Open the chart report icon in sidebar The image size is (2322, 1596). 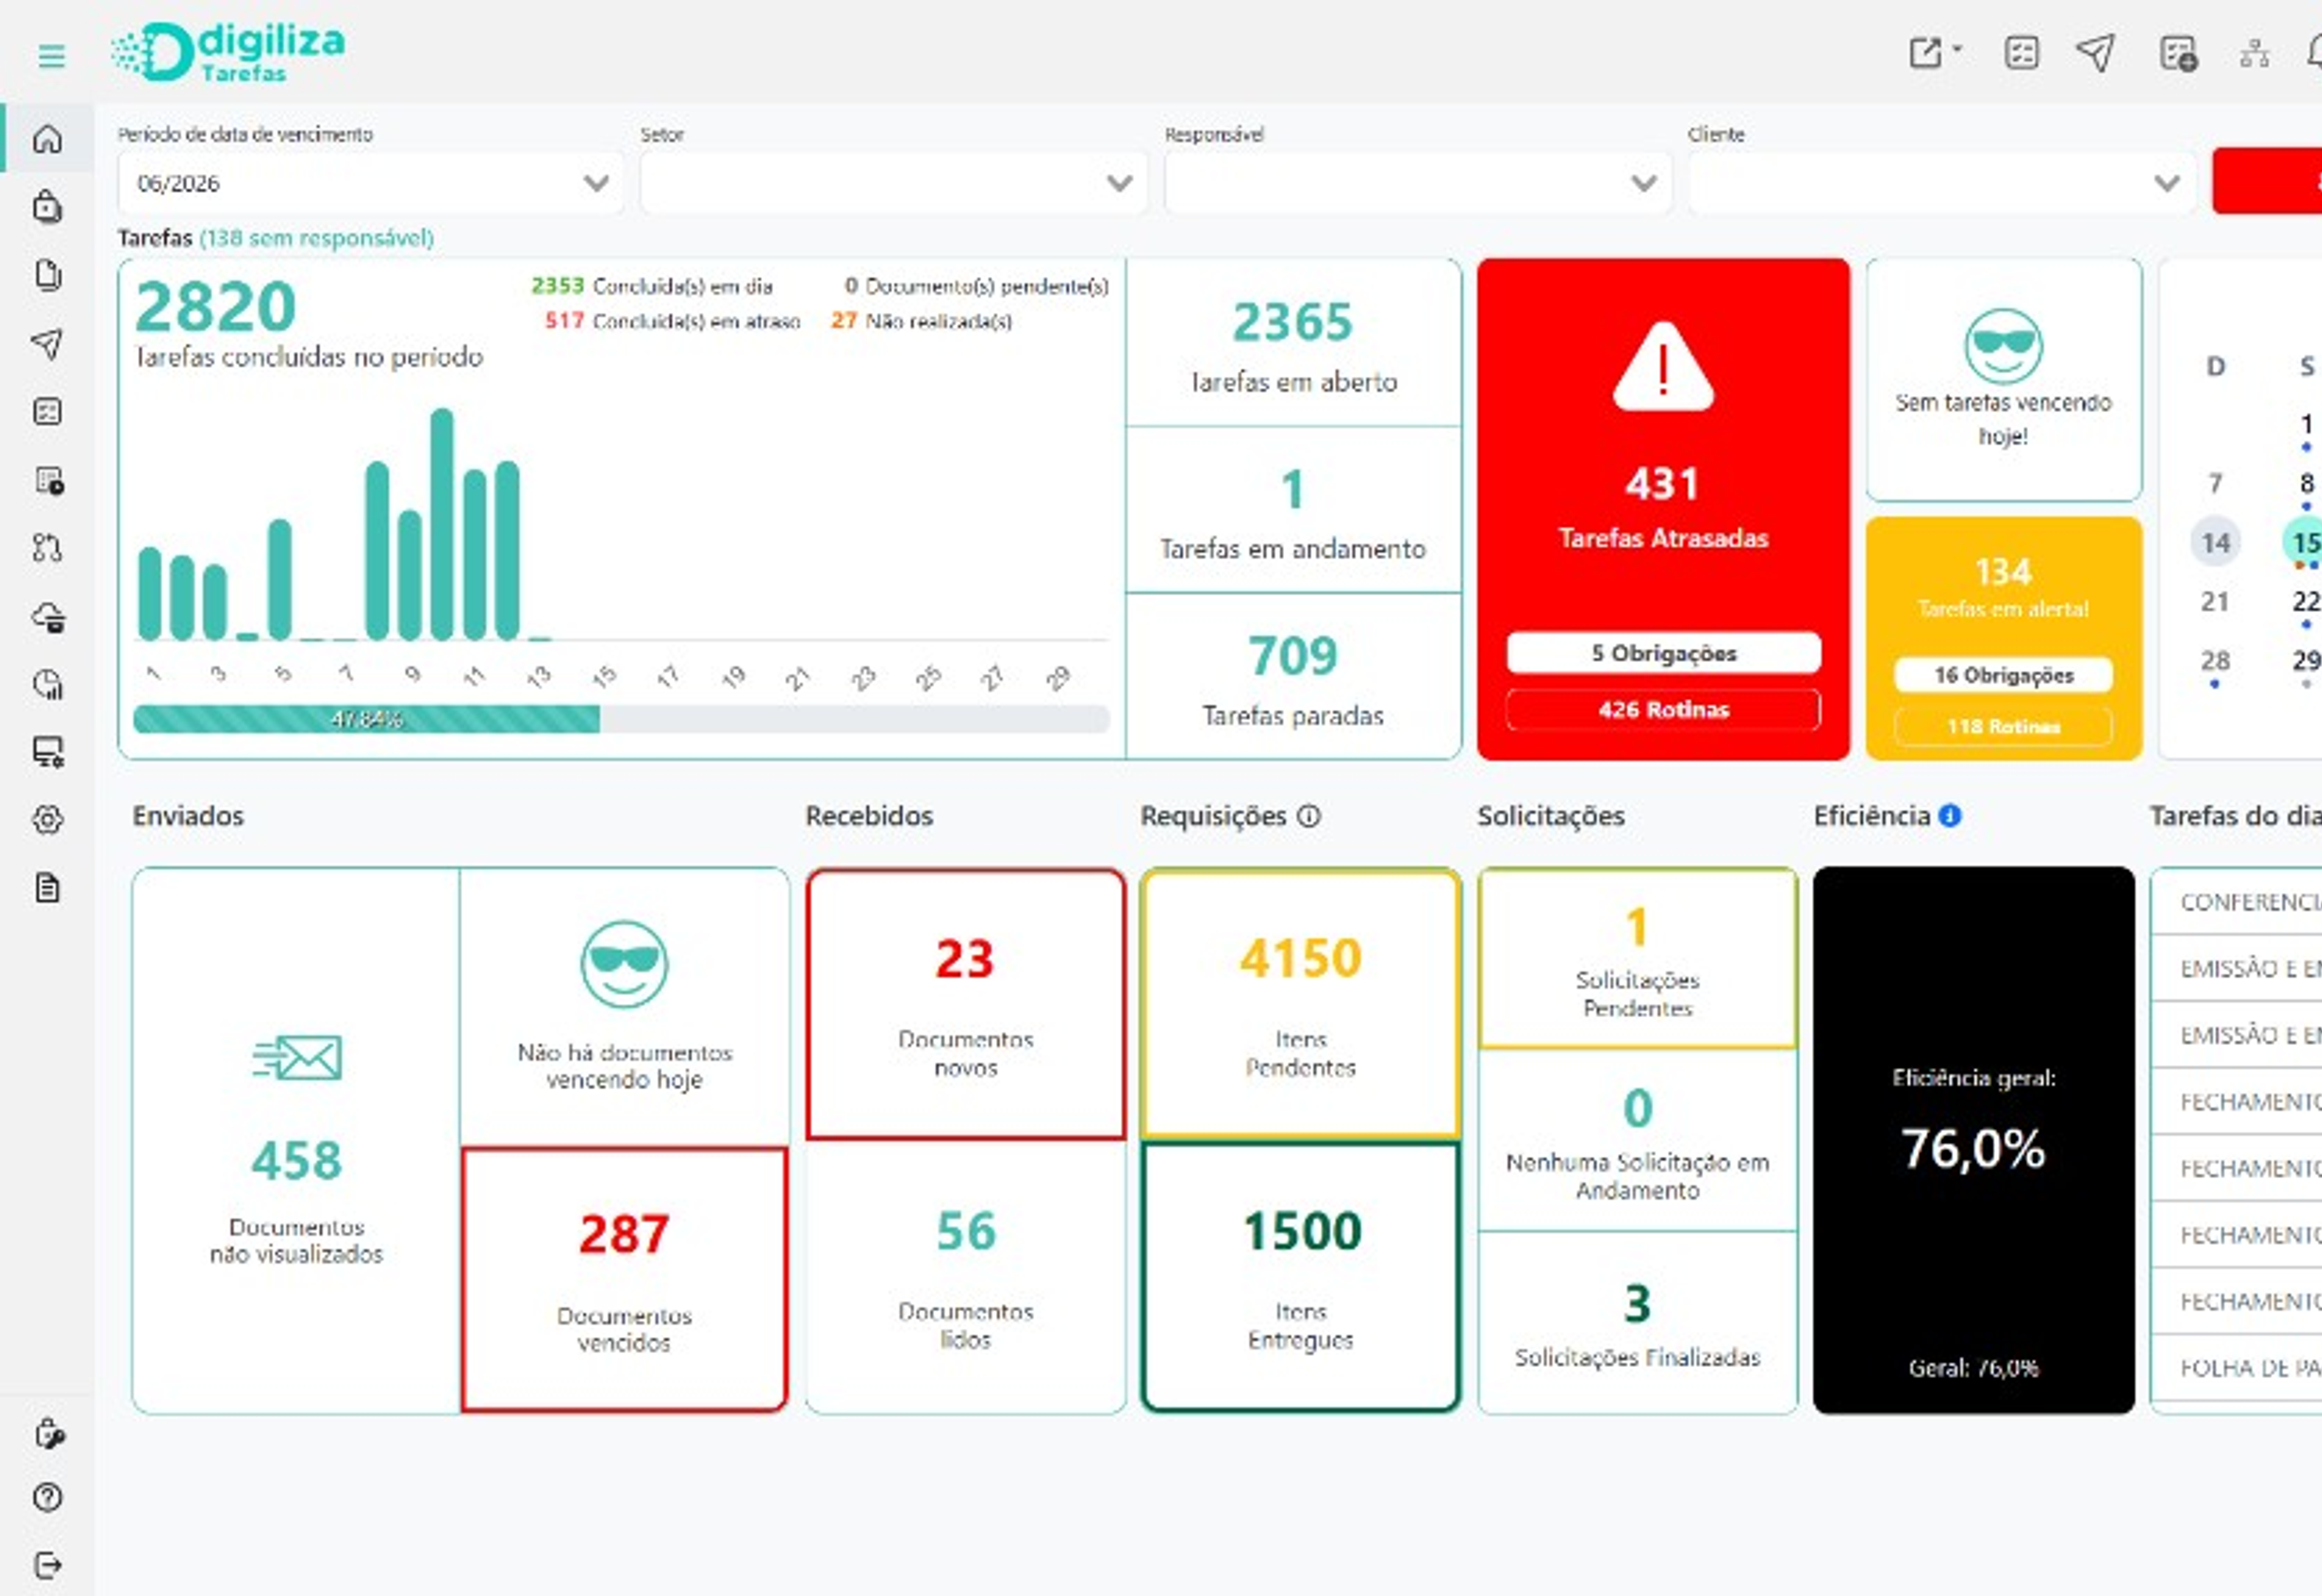(x=47, y=684)
